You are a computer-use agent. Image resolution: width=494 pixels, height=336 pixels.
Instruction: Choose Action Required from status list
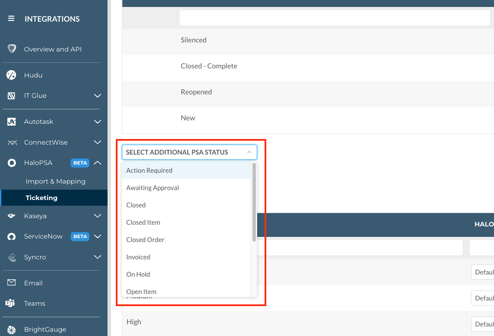click(186, 170)
